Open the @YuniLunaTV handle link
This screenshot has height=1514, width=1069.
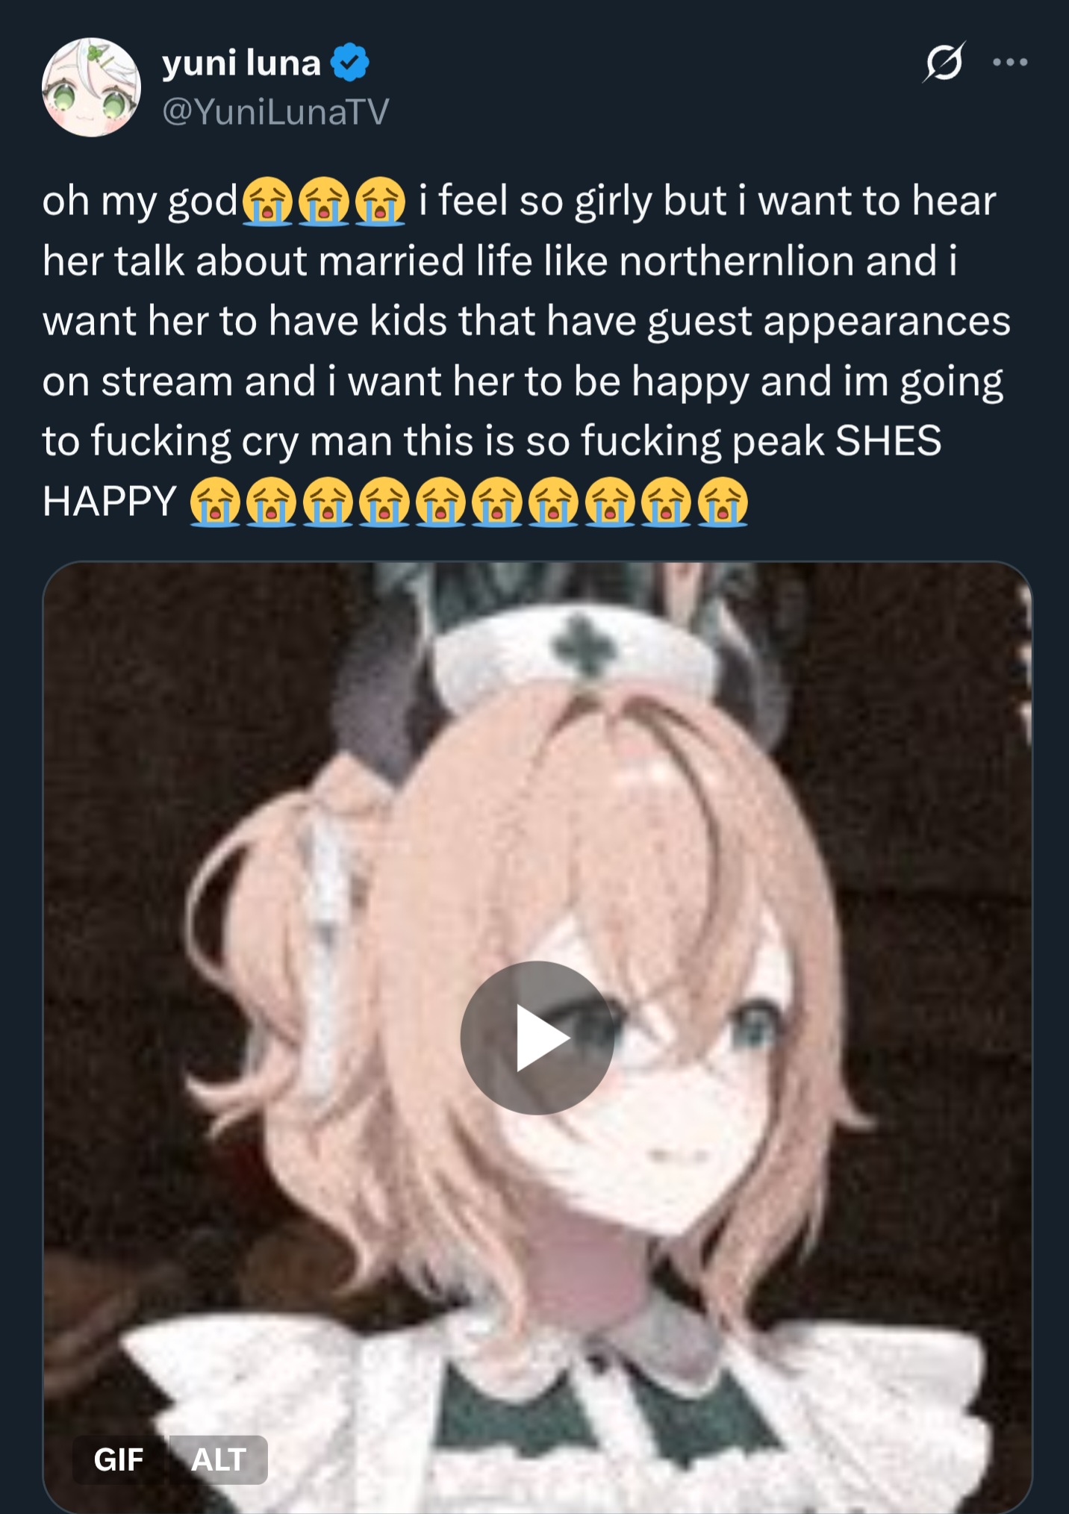point(275,112)
